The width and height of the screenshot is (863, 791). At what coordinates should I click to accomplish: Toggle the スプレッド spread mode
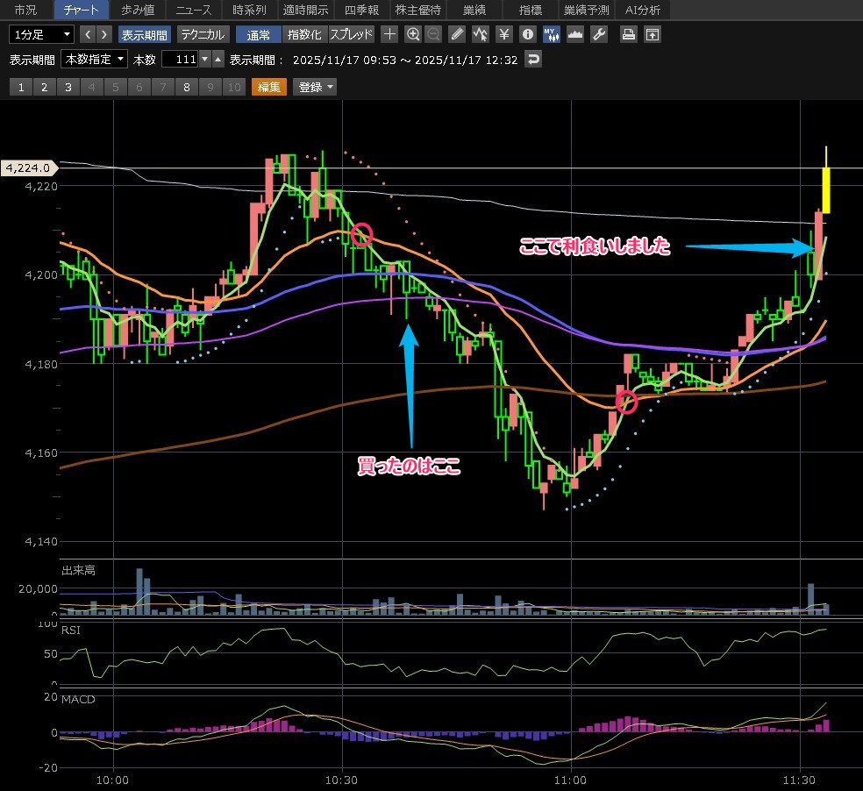click(x=352, y=35)
